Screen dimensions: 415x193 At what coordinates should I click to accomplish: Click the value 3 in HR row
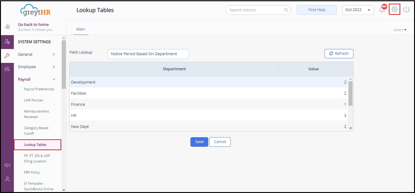[345, 115]
